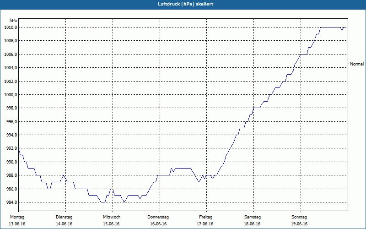Select the 984,0 axis value
366x229 pixels.
click(x=11, y=202)
